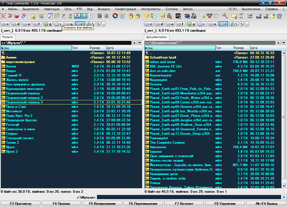
Task: Expand right panel path history dropdown arrow
Action: [284, 43]
